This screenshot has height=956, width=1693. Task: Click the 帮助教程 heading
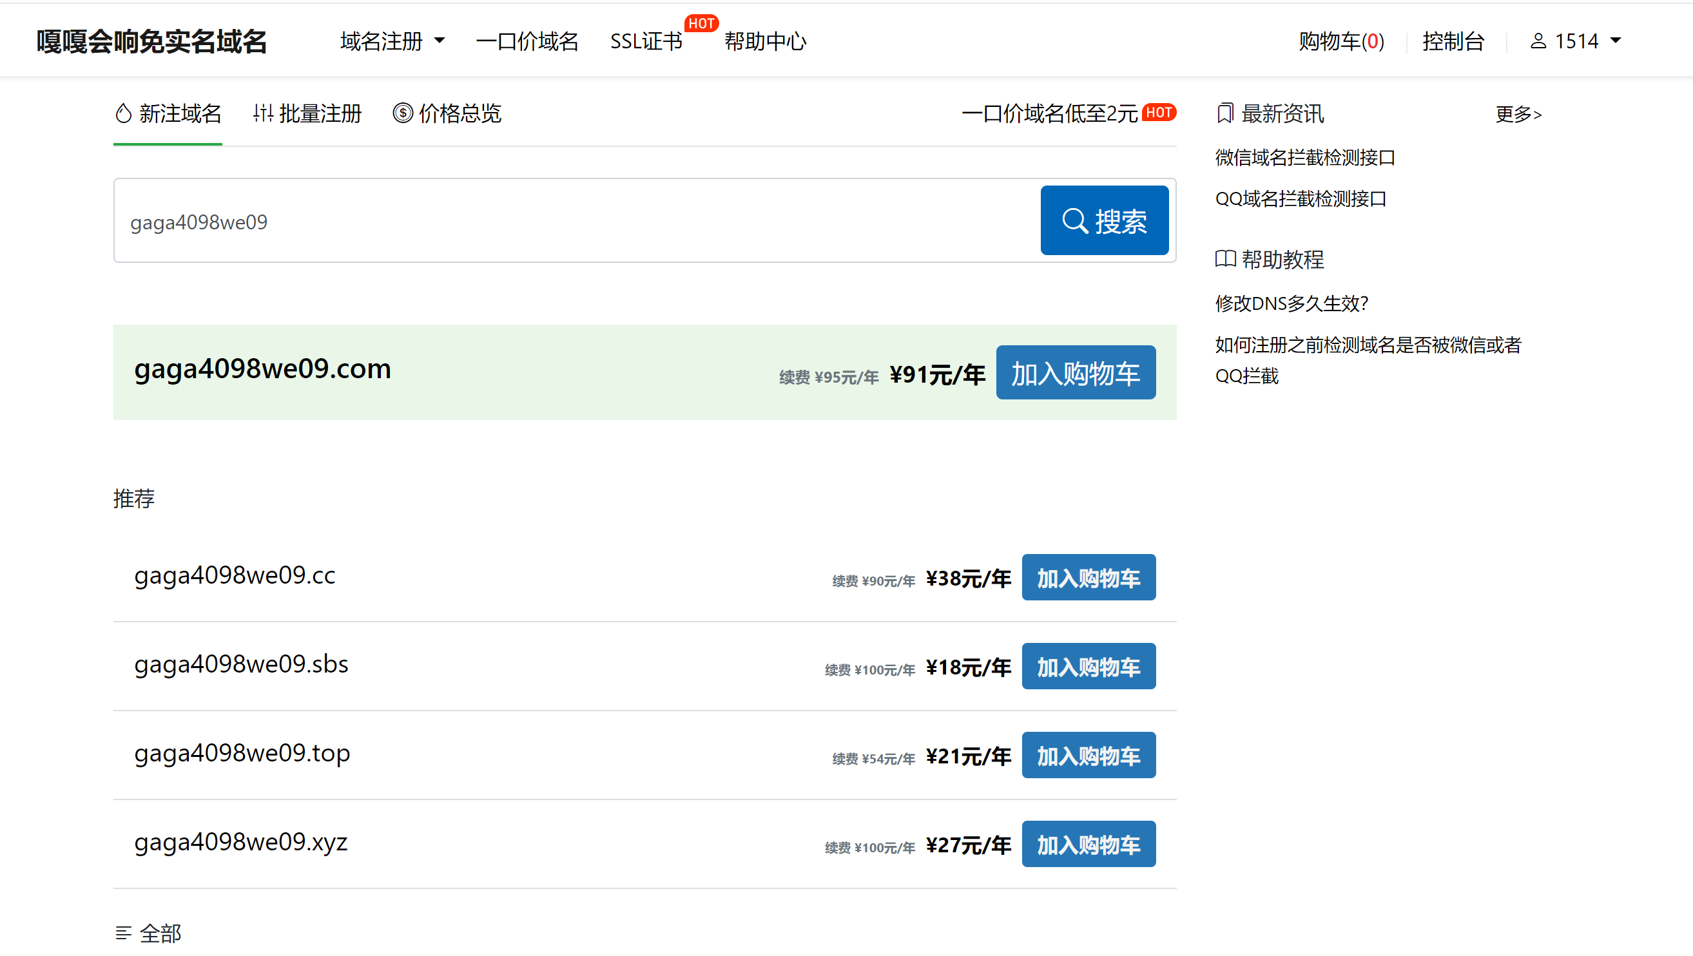pyautogui.click(x=1282, y=260)
